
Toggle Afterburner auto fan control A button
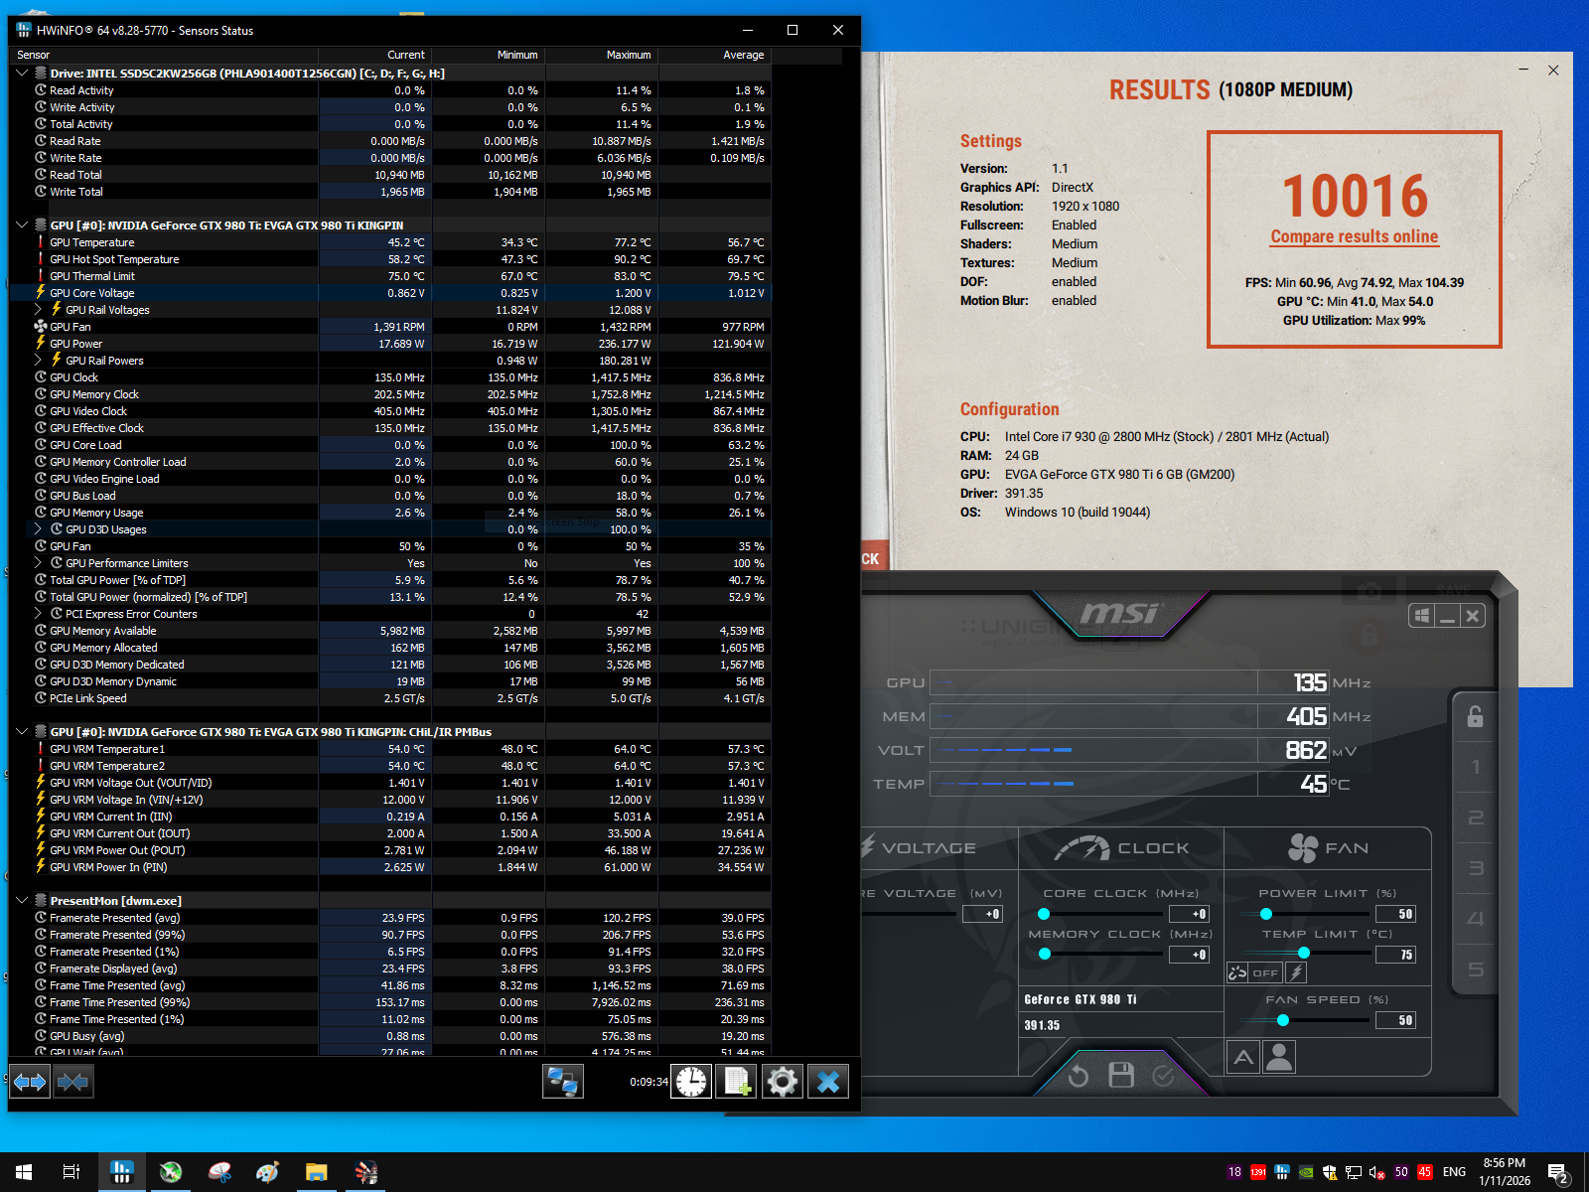1243,1057
